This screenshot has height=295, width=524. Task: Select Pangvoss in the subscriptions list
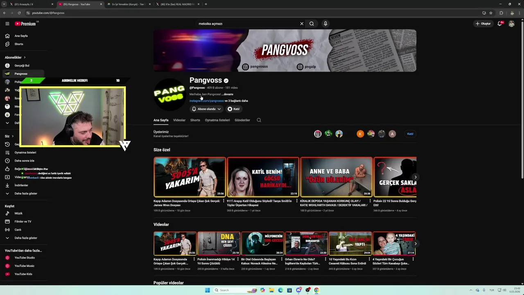(x=21, y=74)
